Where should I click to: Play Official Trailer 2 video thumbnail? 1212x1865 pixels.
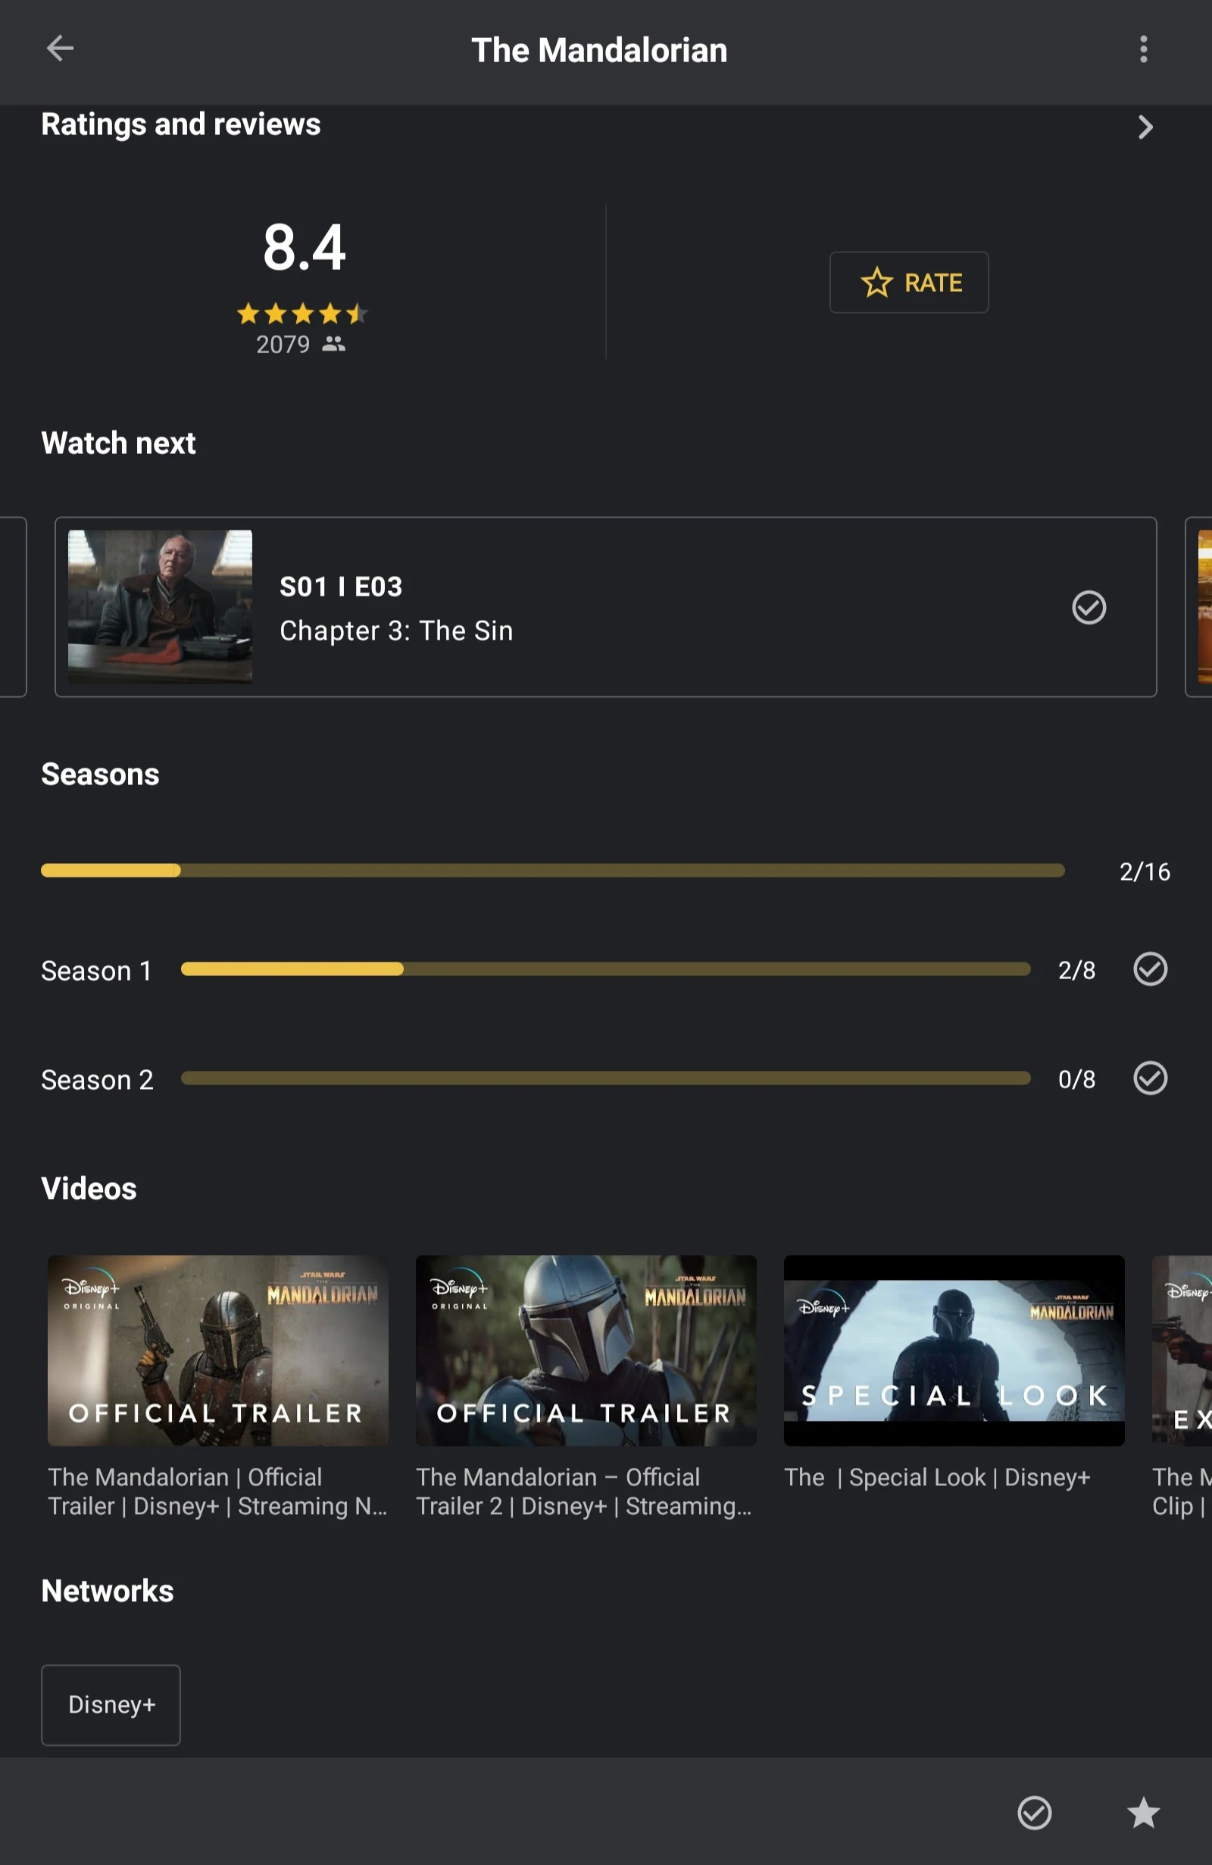coord(586,1350)
